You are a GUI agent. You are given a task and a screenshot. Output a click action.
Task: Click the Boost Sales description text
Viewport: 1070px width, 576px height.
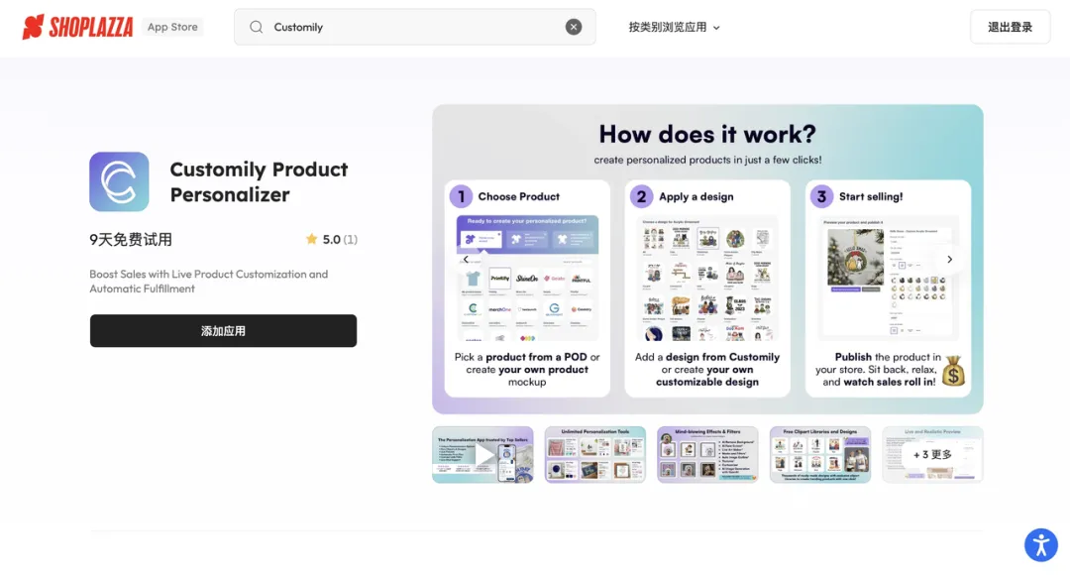[x=209, y=282]
